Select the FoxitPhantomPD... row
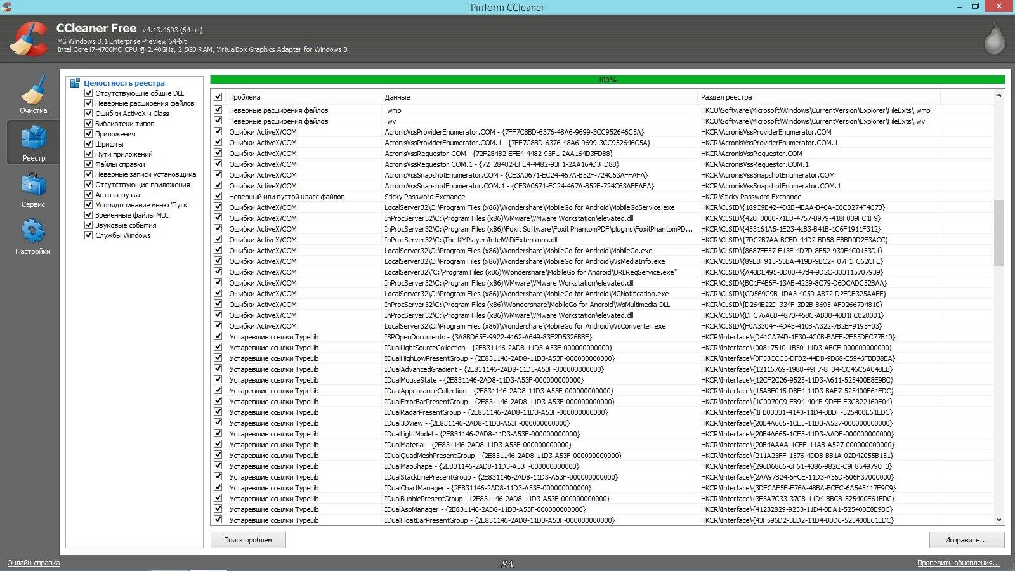Image resolution: width=1015 pixels, height=571 pixels. click(x=603, y=229)
